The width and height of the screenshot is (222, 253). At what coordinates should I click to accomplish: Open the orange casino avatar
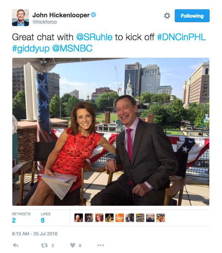pyautogui.click(x=120, y=218)
